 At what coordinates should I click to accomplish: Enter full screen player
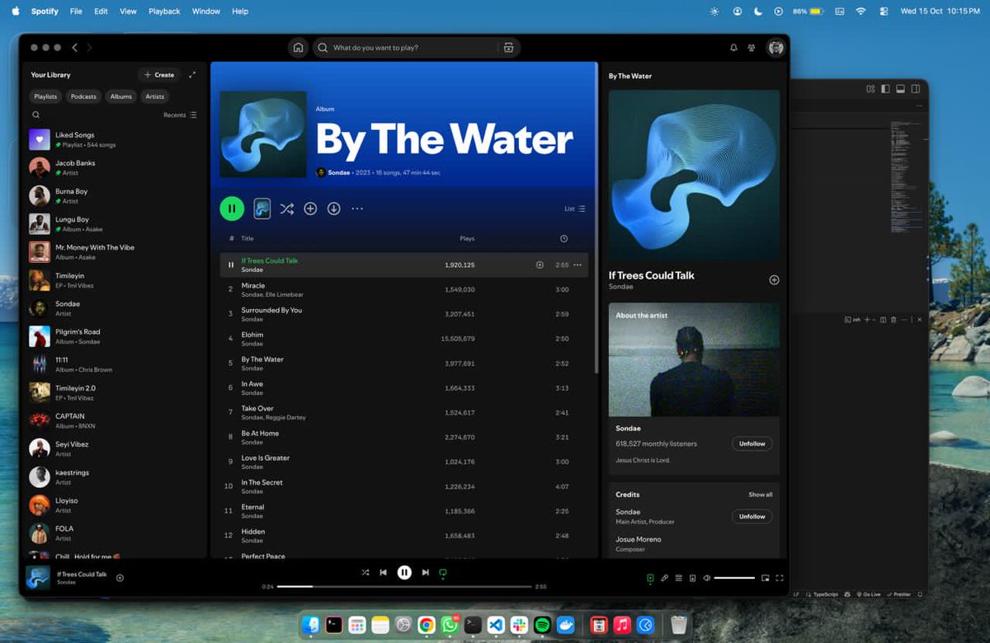[x=780, y=578]
